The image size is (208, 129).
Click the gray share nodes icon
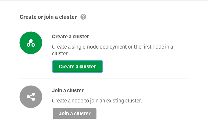click(31, 97)
